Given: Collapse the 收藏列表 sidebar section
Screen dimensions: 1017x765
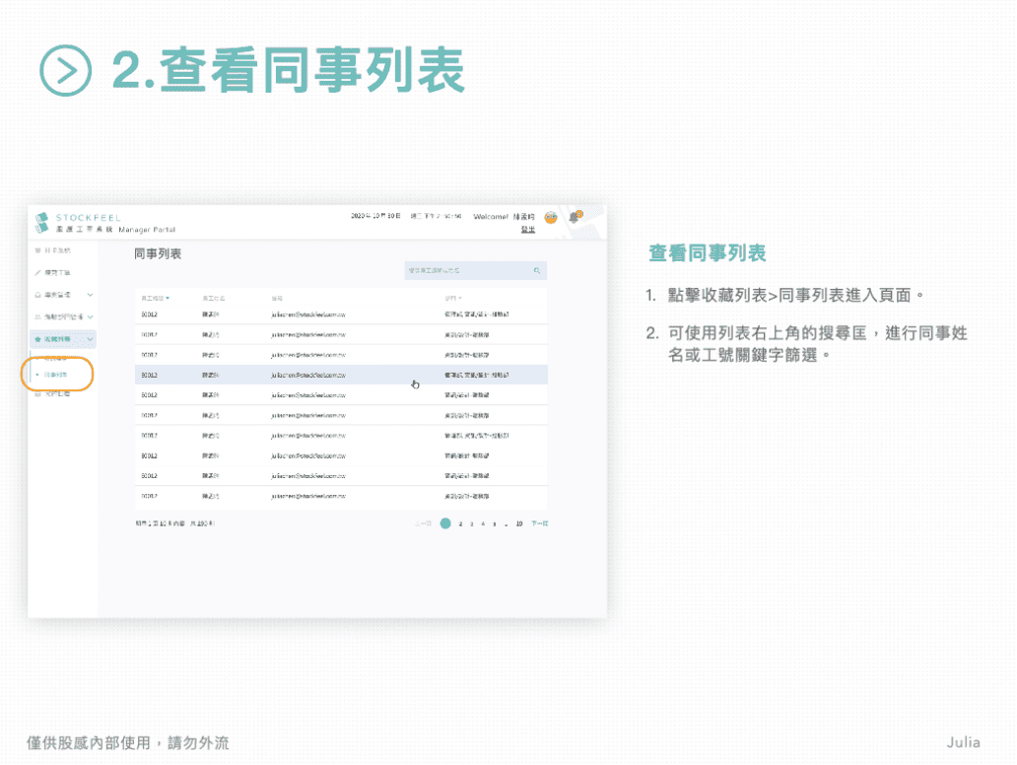Looking at the screenshot, I should (91, 339).
